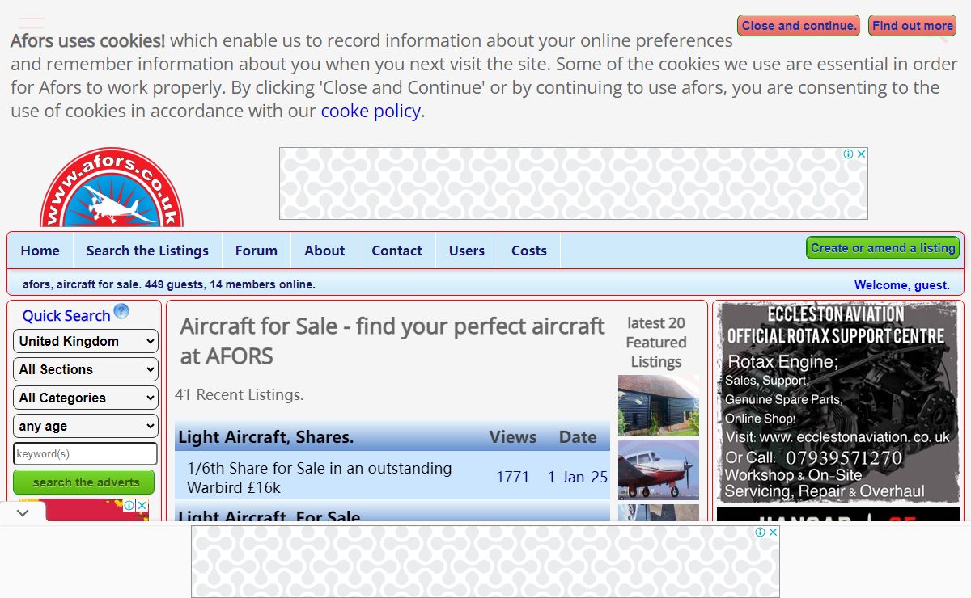This screenshot has width=971, height=598.
Task: Click Create or amend a listing button
Action: pos(883,248)
